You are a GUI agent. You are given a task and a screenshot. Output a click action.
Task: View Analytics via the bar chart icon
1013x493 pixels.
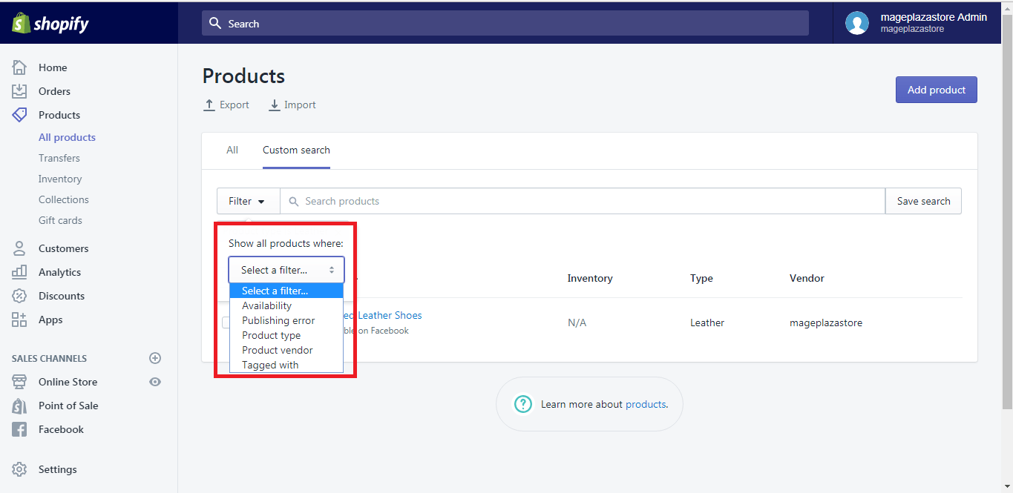coord(21,271)
